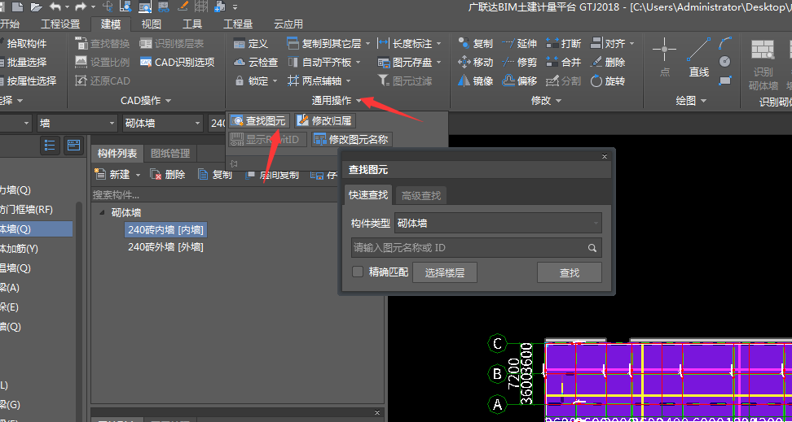
Task: Expand the 两点辅轴 dropdown arrow
Action: tap(349, 81)
